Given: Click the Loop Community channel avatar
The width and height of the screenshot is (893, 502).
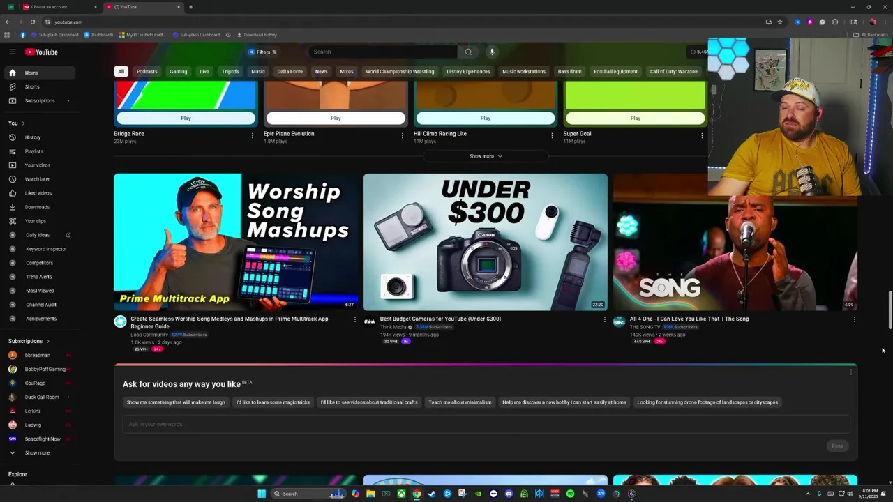Looking at the screenshot, I should pos(120,321).
